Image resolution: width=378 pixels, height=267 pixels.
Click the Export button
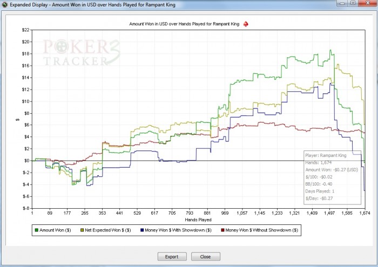pos(172,257)
